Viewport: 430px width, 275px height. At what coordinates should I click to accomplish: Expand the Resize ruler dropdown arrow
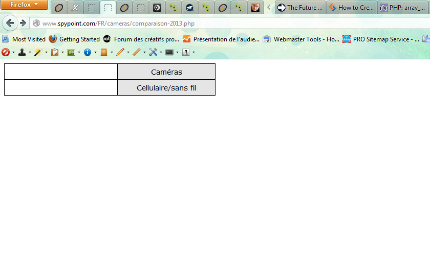pyautogui.click(x=144, y=52)
